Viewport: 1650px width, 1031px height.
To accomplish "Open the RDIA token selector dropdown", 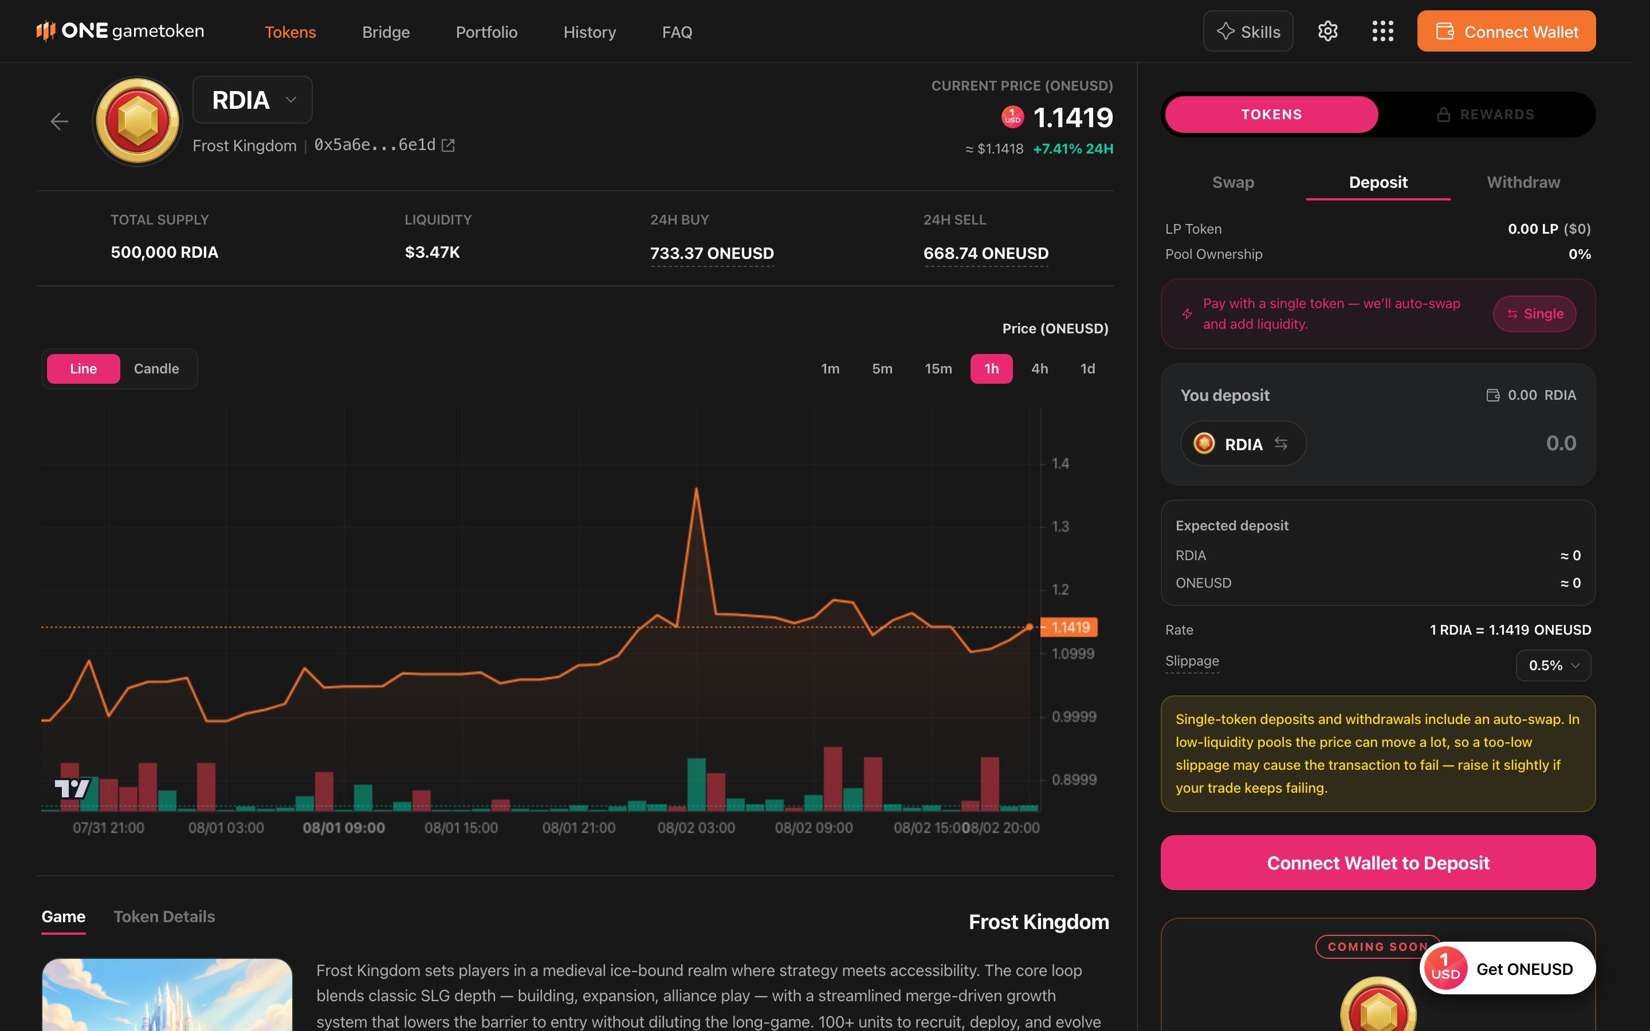I will coord(252,100).
